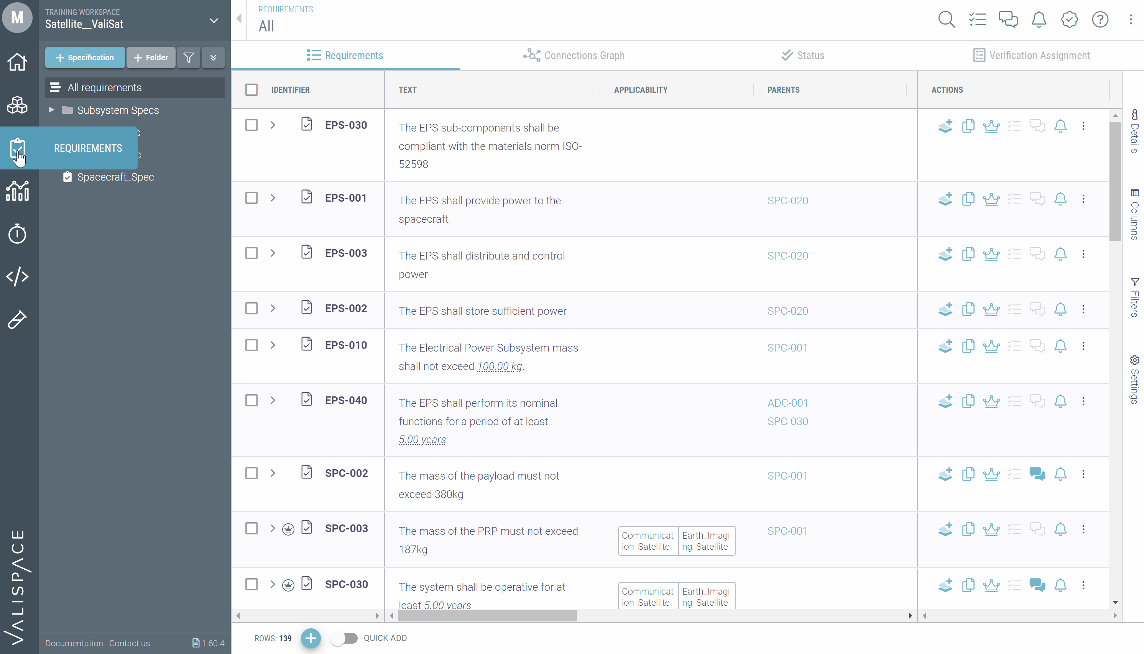Open the Satellite_ValiSat workspace dropdown
Viewport: 1144px width, 654px height.
tap(214, 20)
